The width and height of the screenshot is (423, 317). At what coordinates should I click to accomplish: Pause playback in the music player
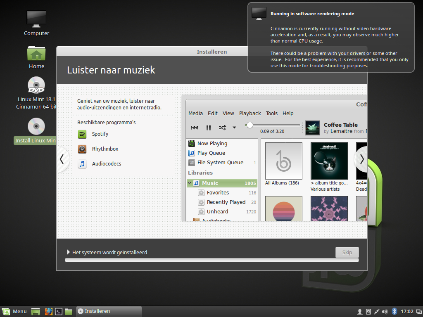(x=209, y=128)
